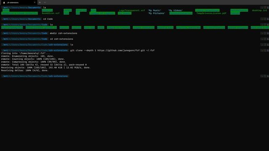Click the 'Cloning into' output line
269x151 pixels.
coord(25,53)
